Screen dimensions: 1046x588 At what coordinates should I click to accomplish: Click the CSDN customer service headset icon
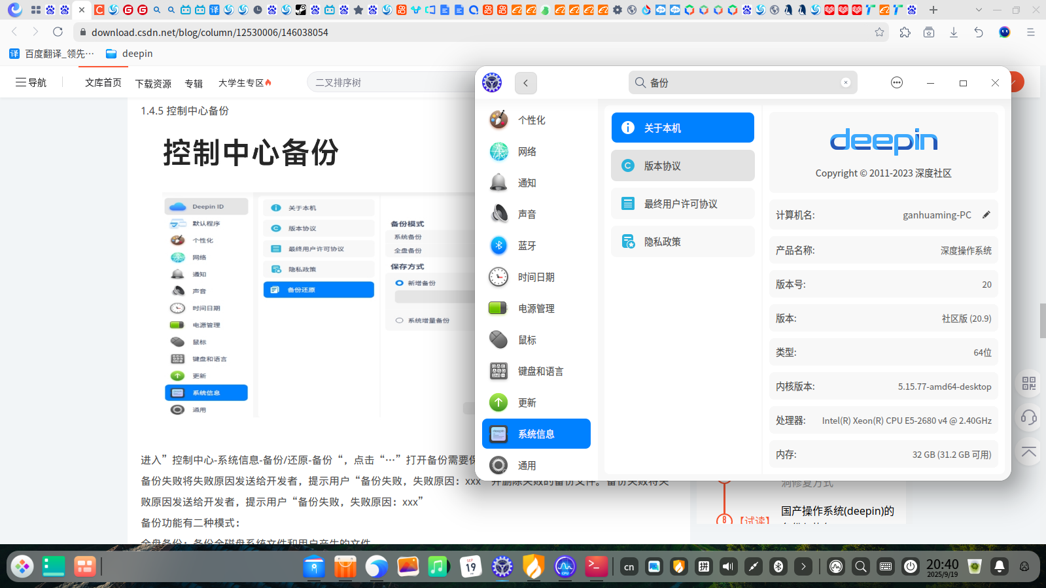point(1029,417)
